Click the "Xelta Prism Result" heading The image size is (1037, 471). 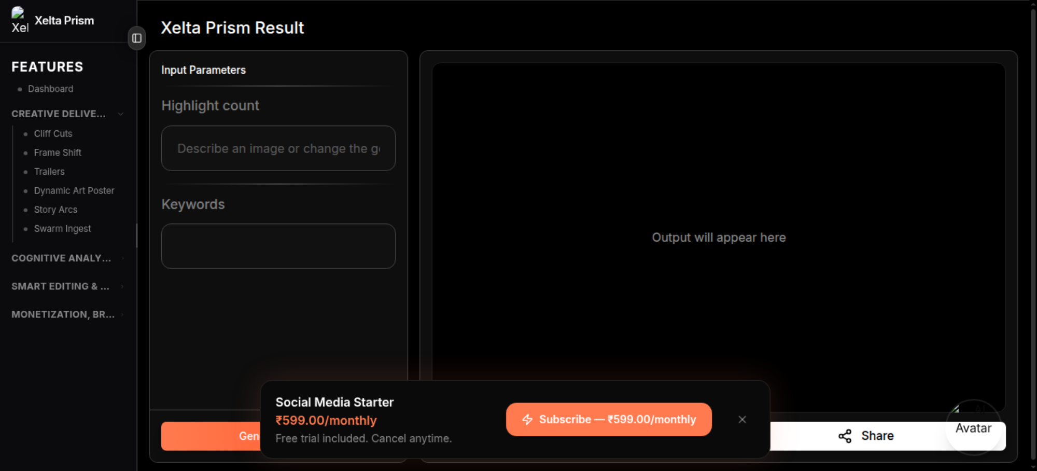click(x=232, y=28)
